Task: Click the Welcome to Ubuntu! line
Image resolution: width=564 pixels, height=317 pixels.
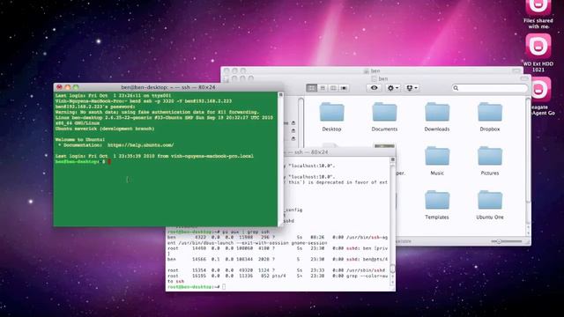Action: 80,139
